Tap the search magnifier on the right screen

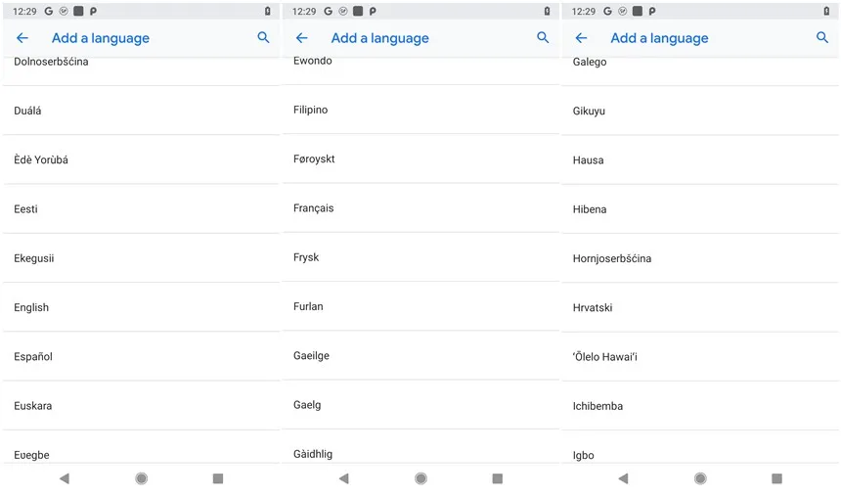[822, 37]
